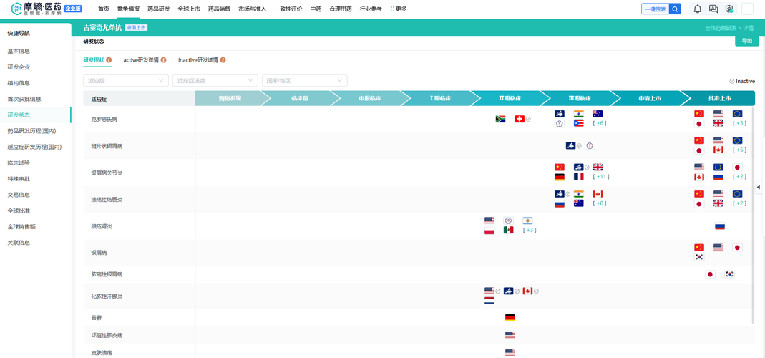Go to 临床试验 in quick navigation

coord(19,163)
